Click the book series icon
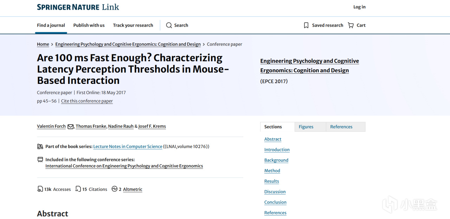This screenshot has width=450, height=219. coord(40,146)
